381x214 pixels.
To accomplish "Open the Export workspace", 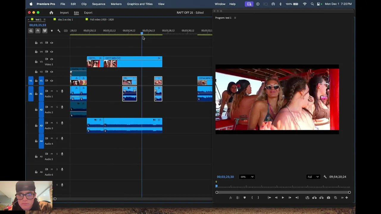I will click(88, 12).
